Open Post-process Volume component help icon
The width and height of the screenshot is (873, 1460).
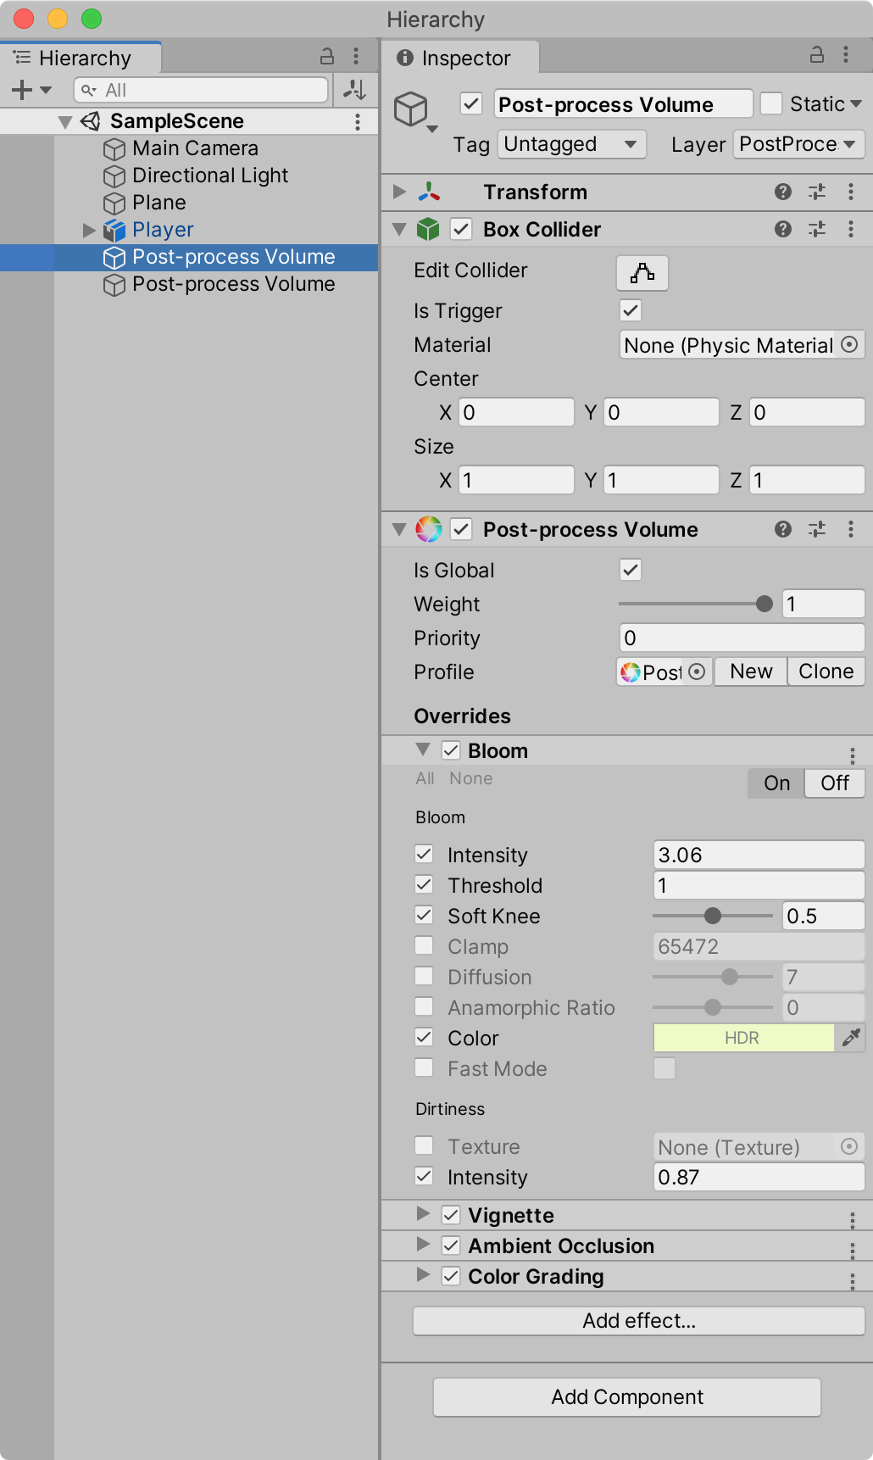(783, 529)
